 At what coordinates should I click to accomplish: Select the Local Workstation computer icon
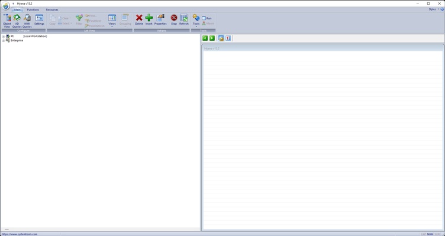click(8, 36)
